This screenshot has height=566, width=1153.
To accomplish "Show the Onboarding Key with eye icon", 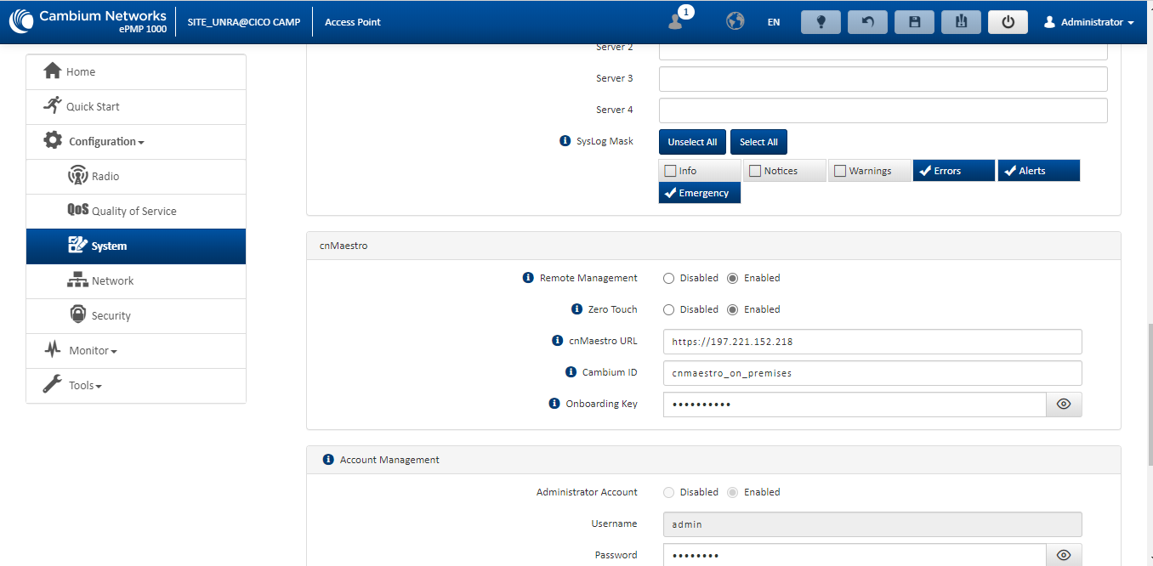I will (x=1063, y=404).
